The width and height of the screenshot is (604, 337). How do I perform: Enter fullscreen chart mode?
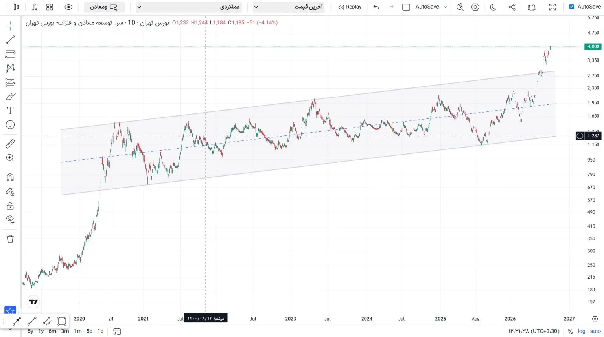tap(552, 7)
